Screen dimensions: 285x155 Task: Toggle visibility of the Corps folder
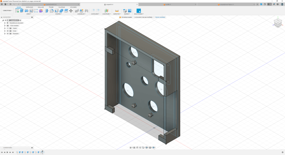[8, 31]
